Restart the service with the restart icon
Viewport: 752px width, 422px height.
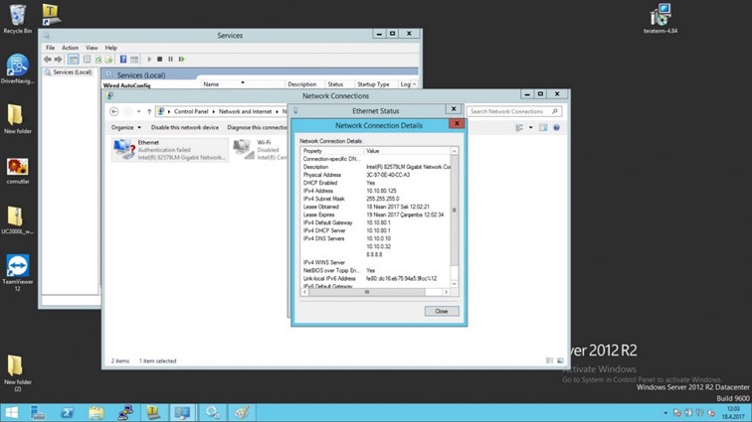[x=181, y=60]
